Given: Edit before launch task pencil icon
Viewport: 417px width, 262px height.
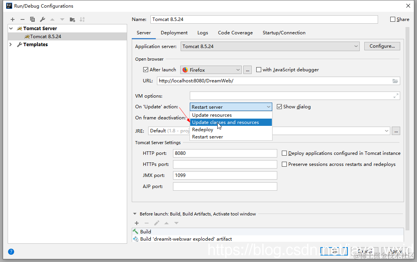Looking at the screenshot, I should click(157, 223).
